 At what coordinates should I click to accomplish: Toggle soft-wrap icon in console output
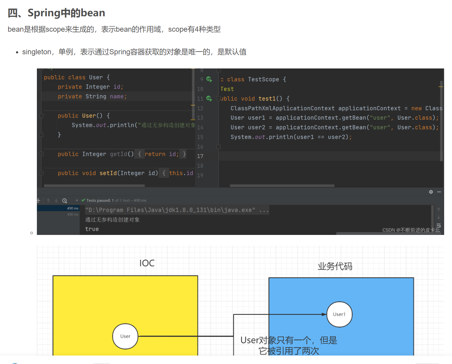click(x=438, y=226)
